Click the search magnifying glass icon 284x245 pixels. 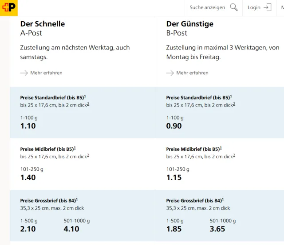[x=234, y=8]
